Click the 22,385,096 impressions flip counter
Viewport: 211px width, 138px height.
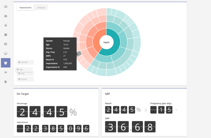pos(53,128)
